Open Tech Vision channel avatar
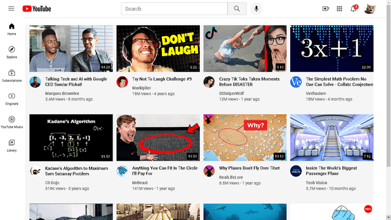Viewport: 391px width, 220px height. coord(296,171)
